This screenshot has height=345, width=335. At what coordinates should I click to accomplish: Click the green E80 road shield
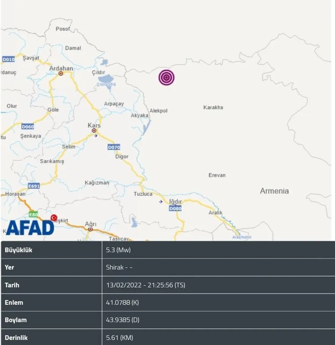point(33,214)
